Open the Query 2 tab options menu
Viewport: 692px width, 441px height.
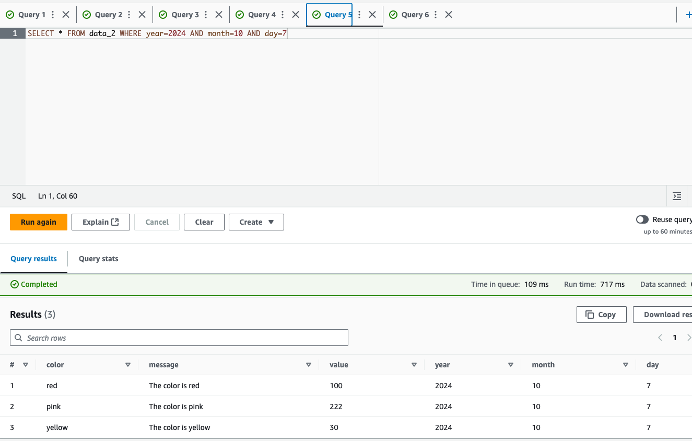click(x=130, y=15)
